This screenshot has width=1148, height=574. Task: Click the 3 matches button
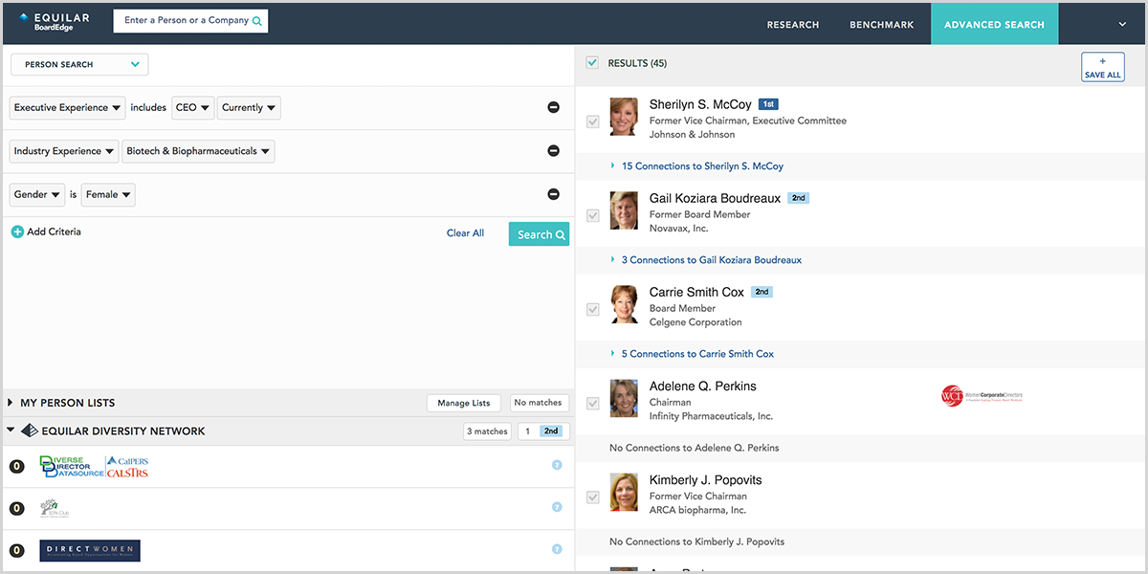point(488,431)
